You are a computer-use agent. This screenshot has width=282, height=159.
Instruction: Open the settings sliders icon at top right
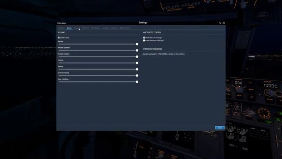pyautogui.click(x=220, y=23)
